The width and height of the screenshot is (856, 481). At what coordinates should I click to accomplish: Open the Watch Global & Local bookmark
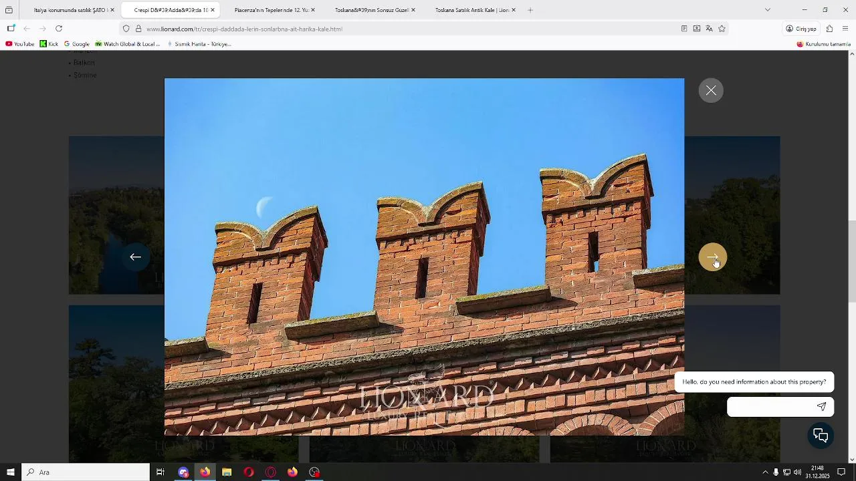coord(127,44)
